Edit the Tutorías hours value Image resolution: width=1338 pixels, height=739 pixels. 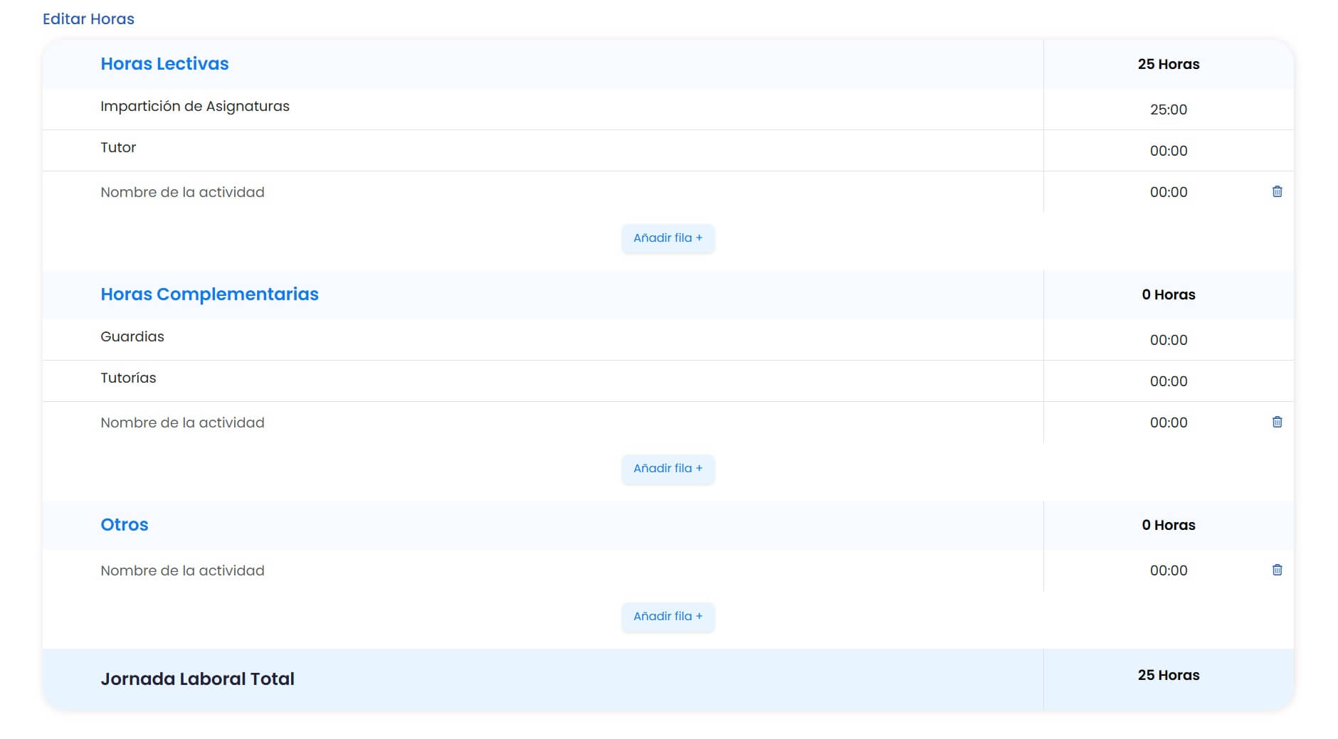[x=1169, y=381]
